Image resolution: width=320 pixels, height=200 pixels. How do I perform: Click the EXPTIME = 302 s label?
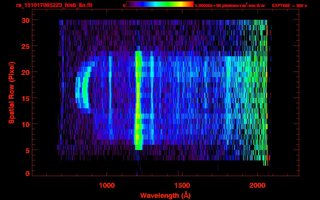(x=289, y=5)
